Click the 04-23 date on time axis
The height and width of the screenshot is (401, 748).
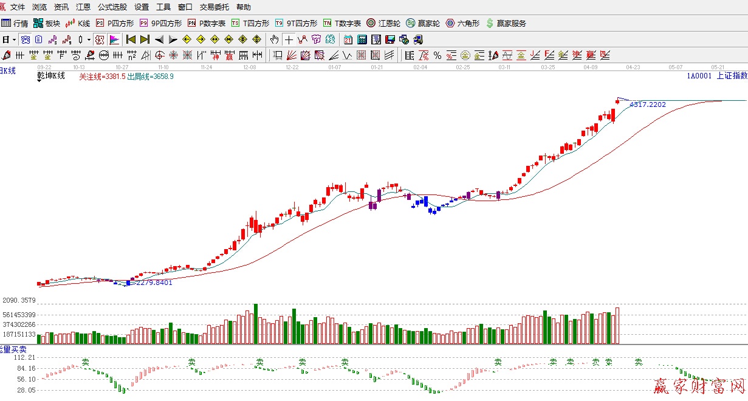[633, 67]
